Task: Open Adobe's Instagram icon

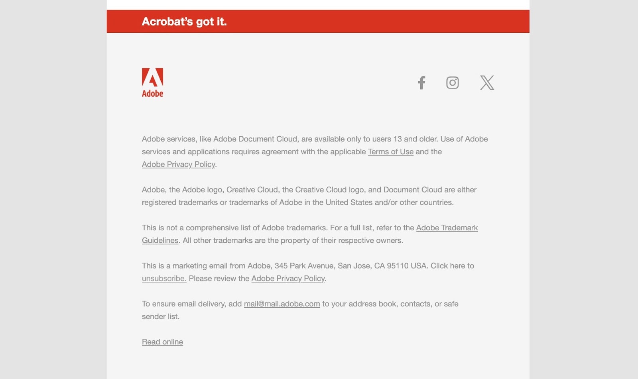Action: 452,82
